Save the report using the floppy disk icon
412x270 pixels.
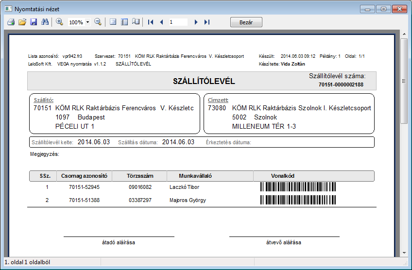(x=34, y=22)
